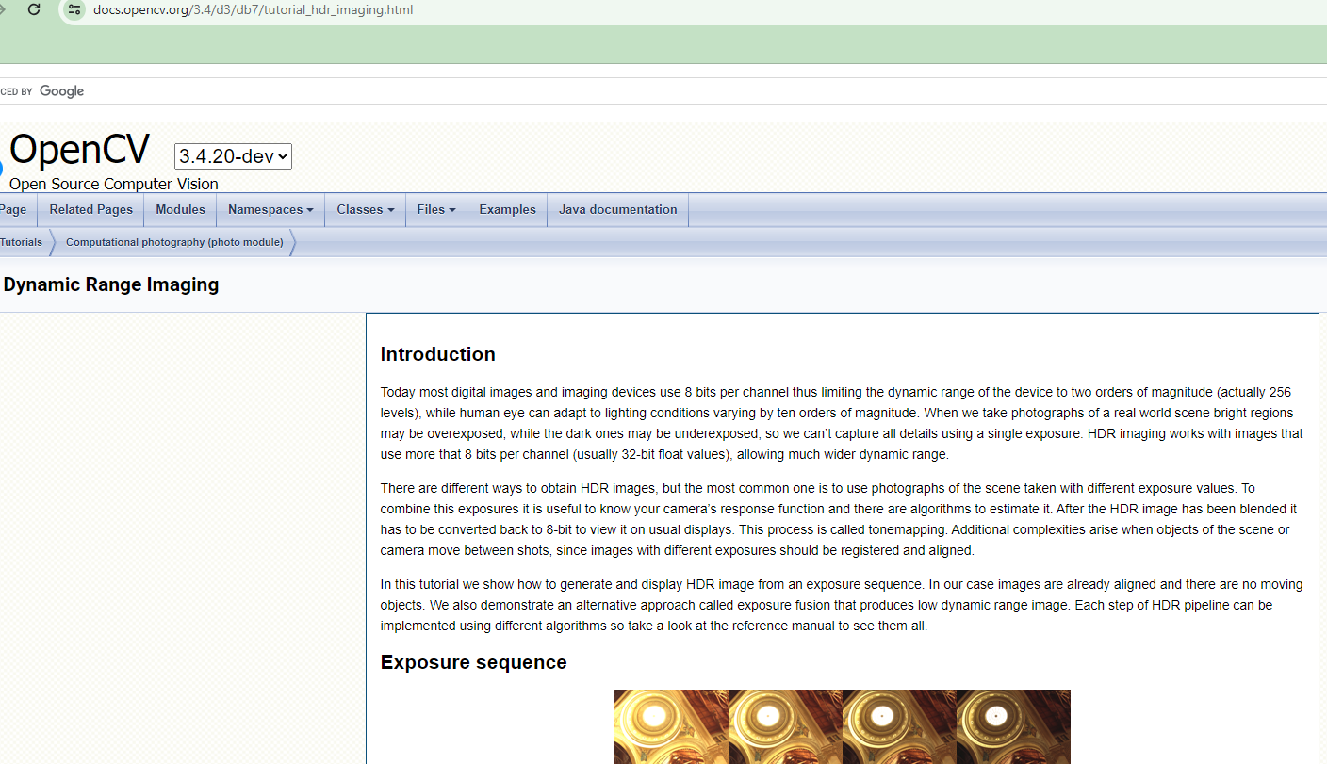Reload the page with the refresh icon
1327x764 pixels.
pyautogui.click(x=34, y=9)
